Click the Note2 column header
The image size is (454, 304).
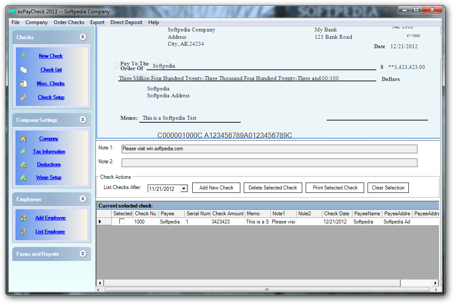pyautogui.click(x=310, y=214)
